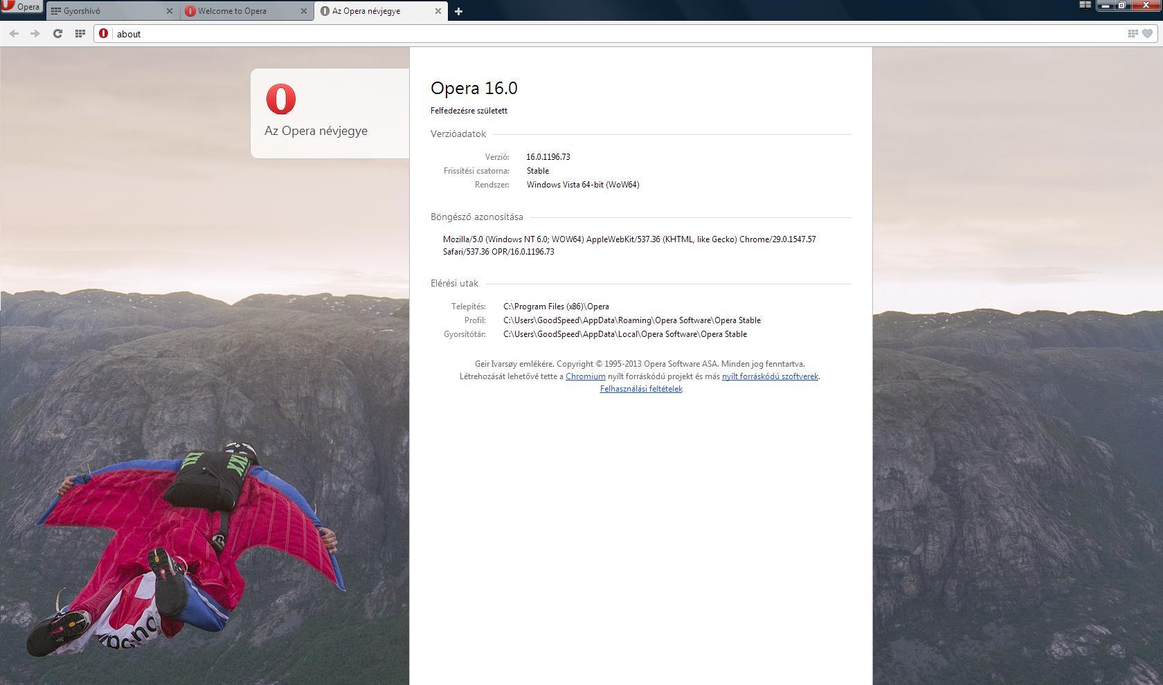Close the Az Opera névjegye tab
Image resolution: width=1163 pixels, height=685 pixels.
pos(438,11)
